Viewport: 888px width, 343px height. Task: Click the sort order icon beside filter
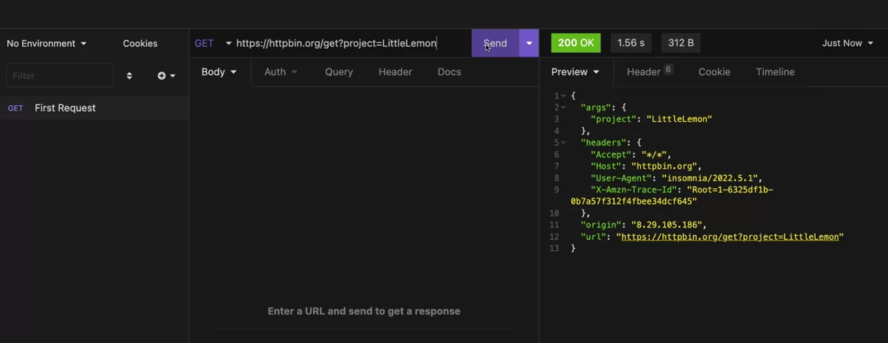tap(129, 76)
